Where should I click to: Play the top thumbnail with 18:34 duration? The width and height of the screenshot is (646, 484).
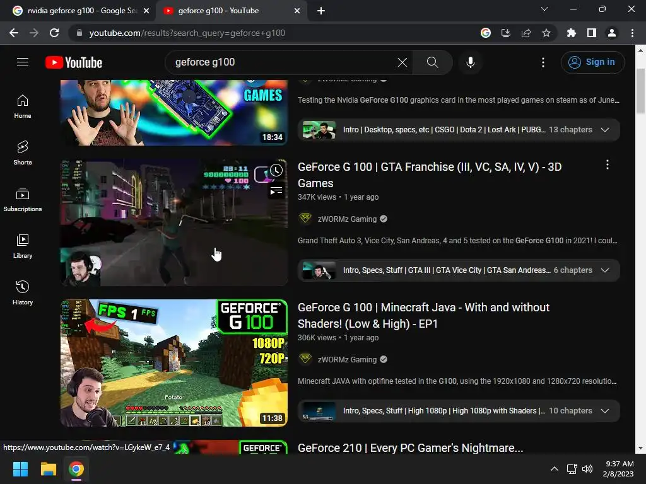coord(174,113)
